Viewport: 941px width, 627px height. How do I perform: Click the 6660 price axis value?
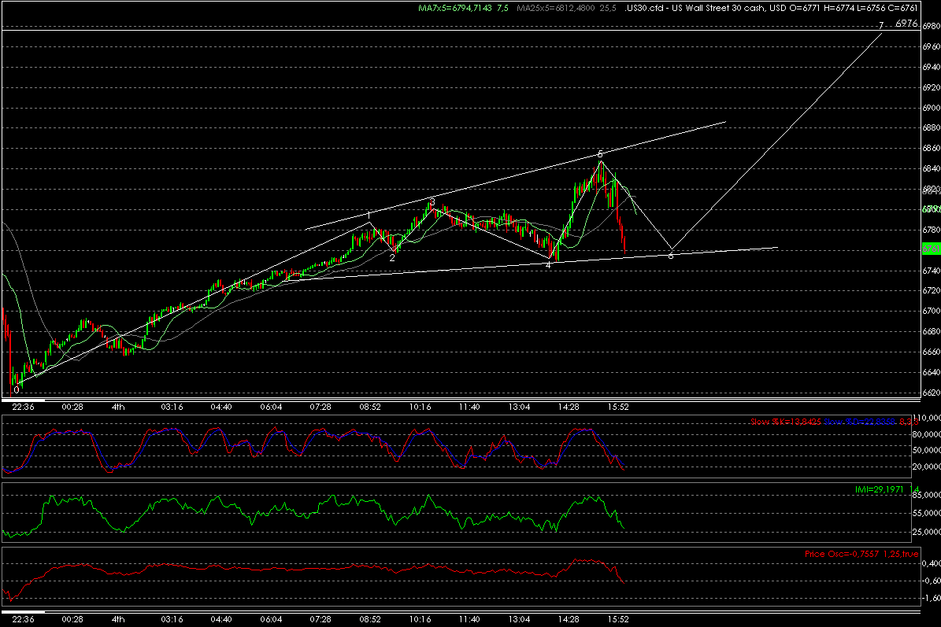click(932, 352)
